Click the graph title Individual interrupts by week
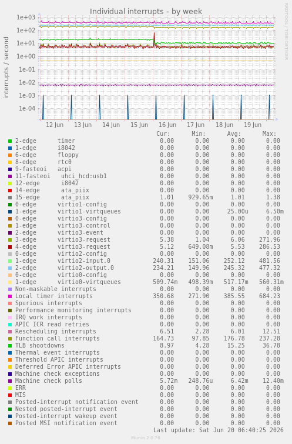The image size is (292, 444). coord(146,11)
